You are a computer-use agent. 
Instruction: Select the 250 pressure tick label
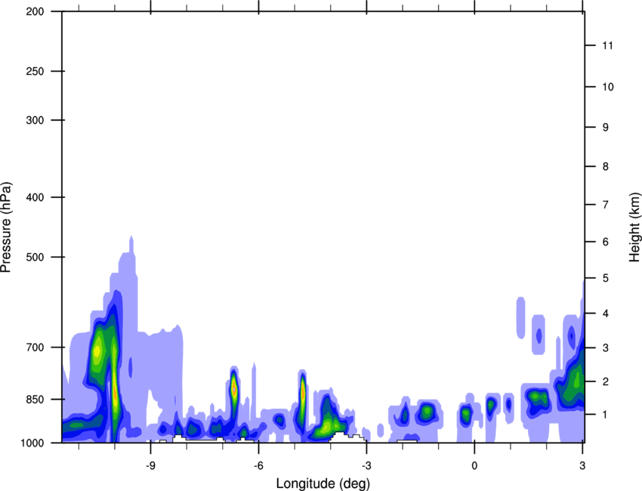click(35, 71)
